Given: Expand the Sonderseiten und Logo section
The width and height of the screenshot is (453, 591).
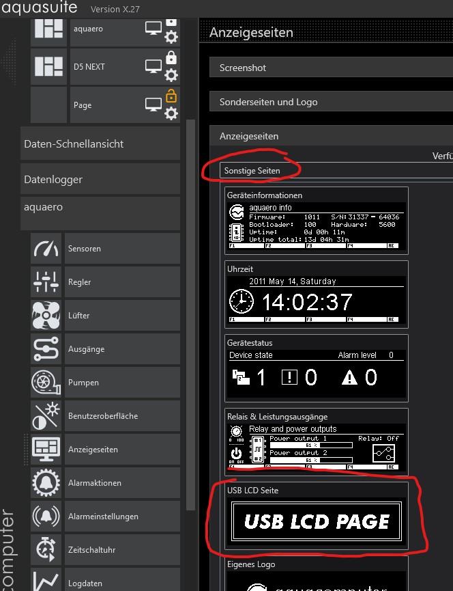Looking at the screenshot, I should (331, 102).
